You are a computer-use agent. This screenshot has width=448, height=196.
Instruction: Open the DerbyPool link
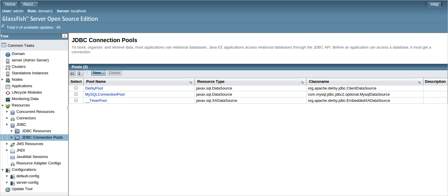tap(94, 88)
